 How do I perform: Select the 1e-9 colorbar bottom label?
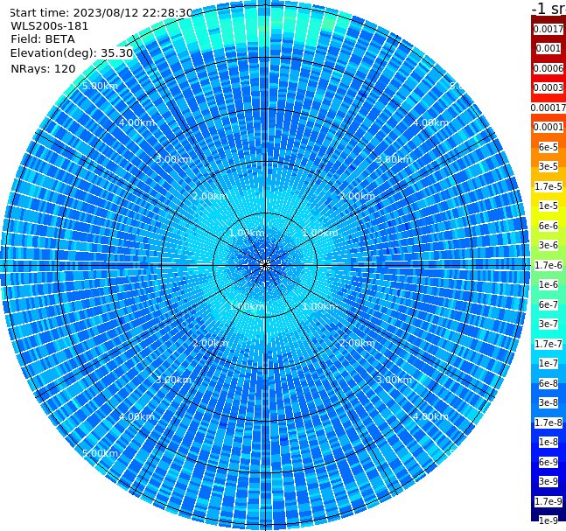(549, 521)
